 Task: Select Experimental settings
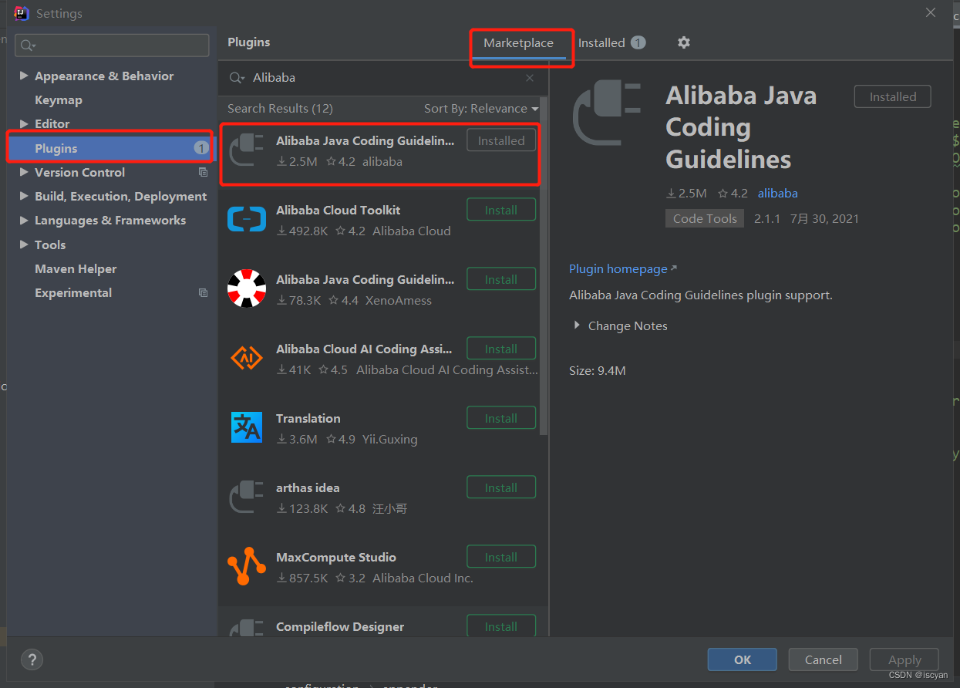(73, 292)
